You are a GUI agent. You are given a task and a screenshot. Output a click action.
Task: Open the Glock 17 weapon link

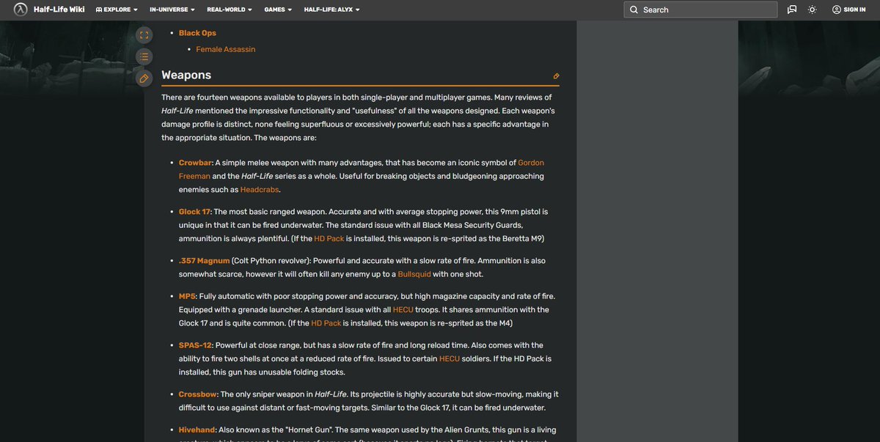coord(194,212)
